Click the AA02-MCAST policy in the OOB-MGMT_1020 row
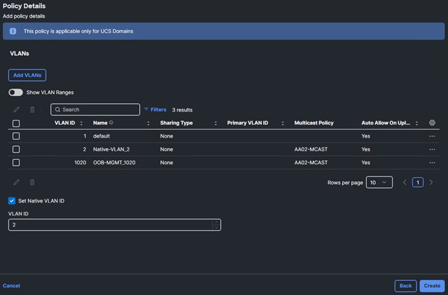 tap(311, 162)
